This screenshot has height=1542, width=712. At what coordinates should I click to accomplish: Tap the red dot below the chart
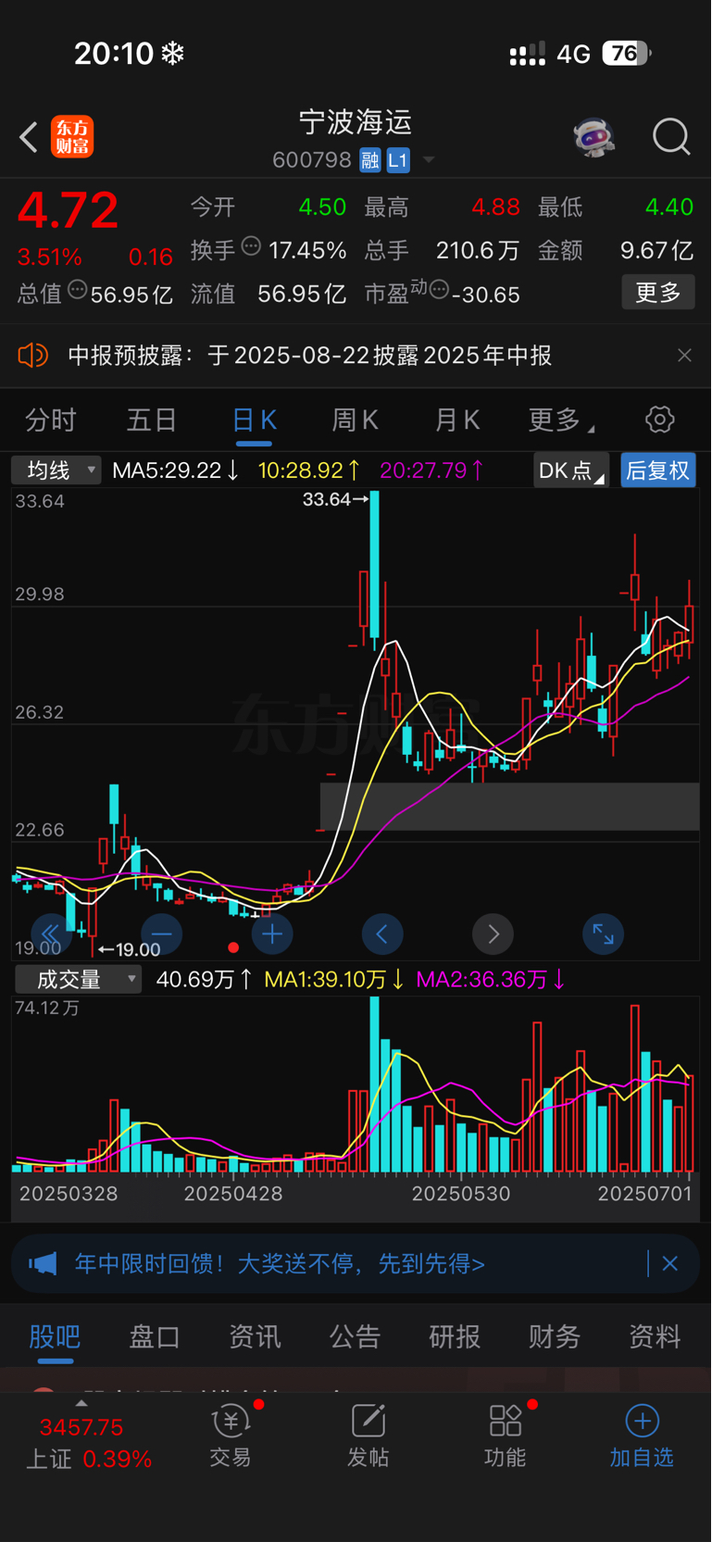tap(233, 947)
